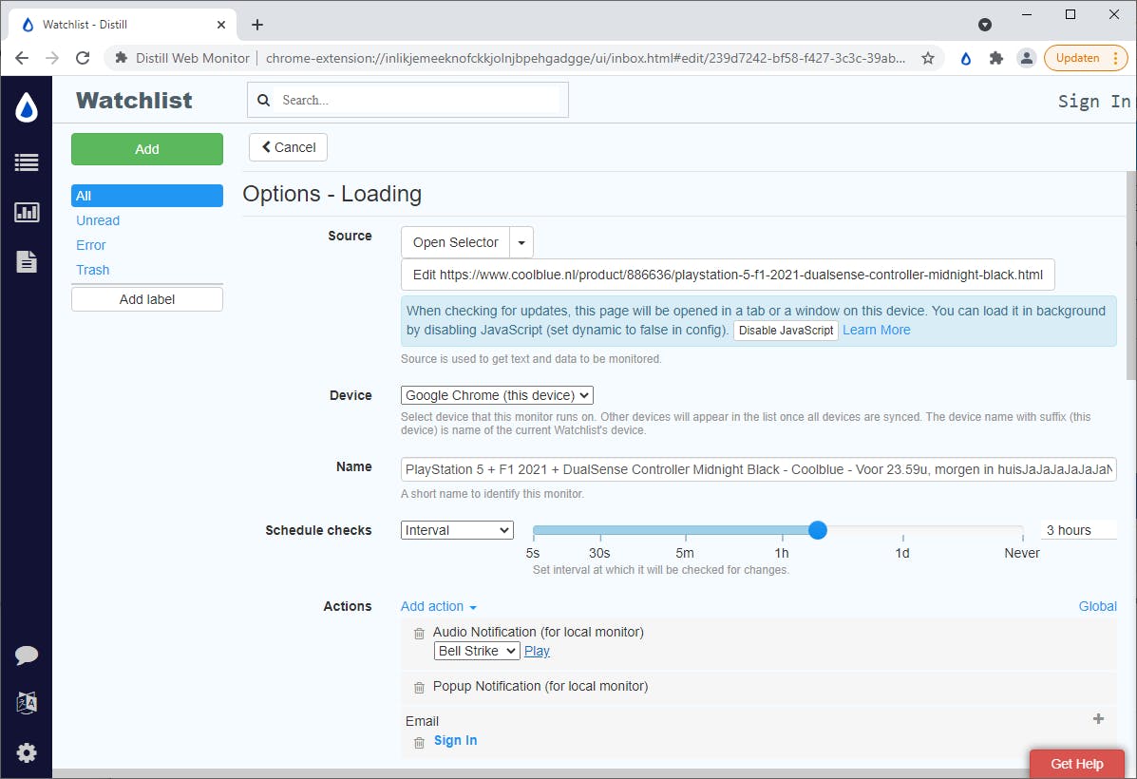
Task: Click the Edit source URL field
Action: pyautogui.click(x=728, y=275)
